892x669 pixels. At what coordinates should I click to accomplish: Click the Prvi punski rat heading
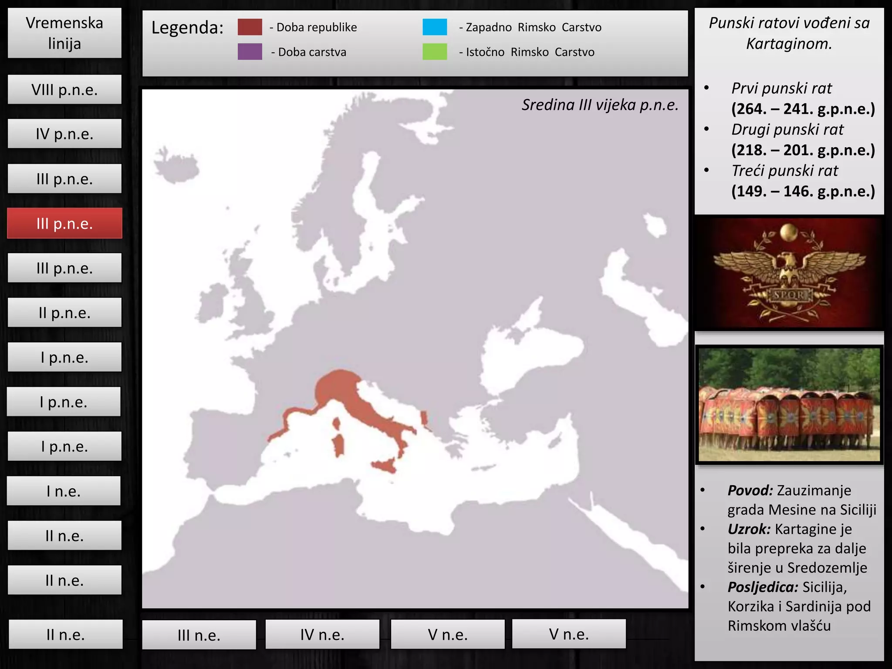click(781, 88)
